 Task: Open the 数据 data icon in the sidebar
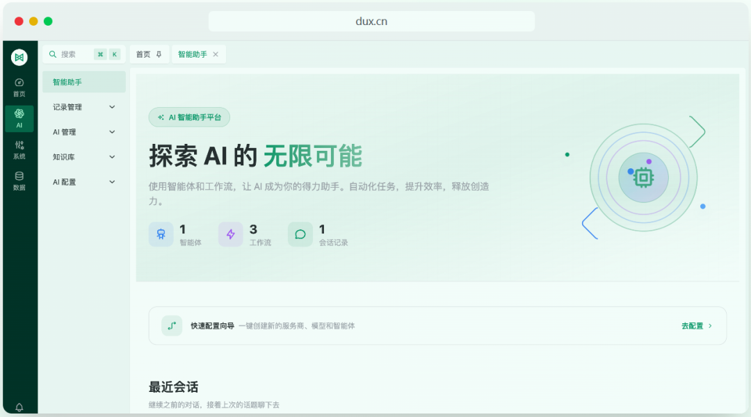pos(19,179)
